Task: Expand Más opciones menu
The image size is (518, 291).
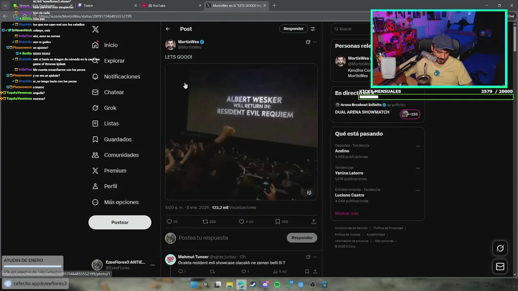Action: [x=115, y=202]
